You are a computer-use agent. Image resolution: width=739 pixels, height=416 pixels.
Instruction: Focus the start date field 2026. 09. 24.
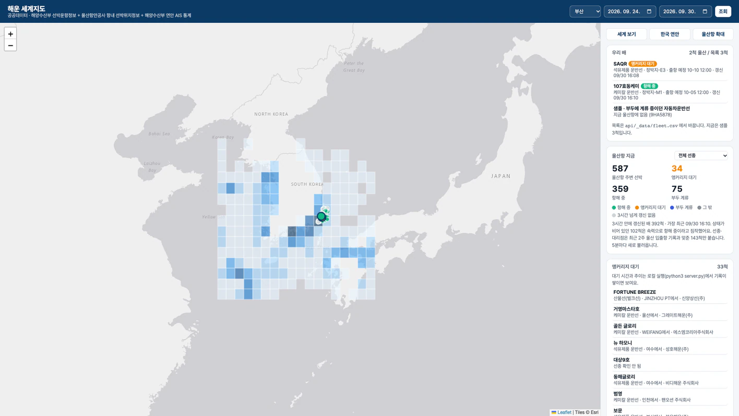630,11
